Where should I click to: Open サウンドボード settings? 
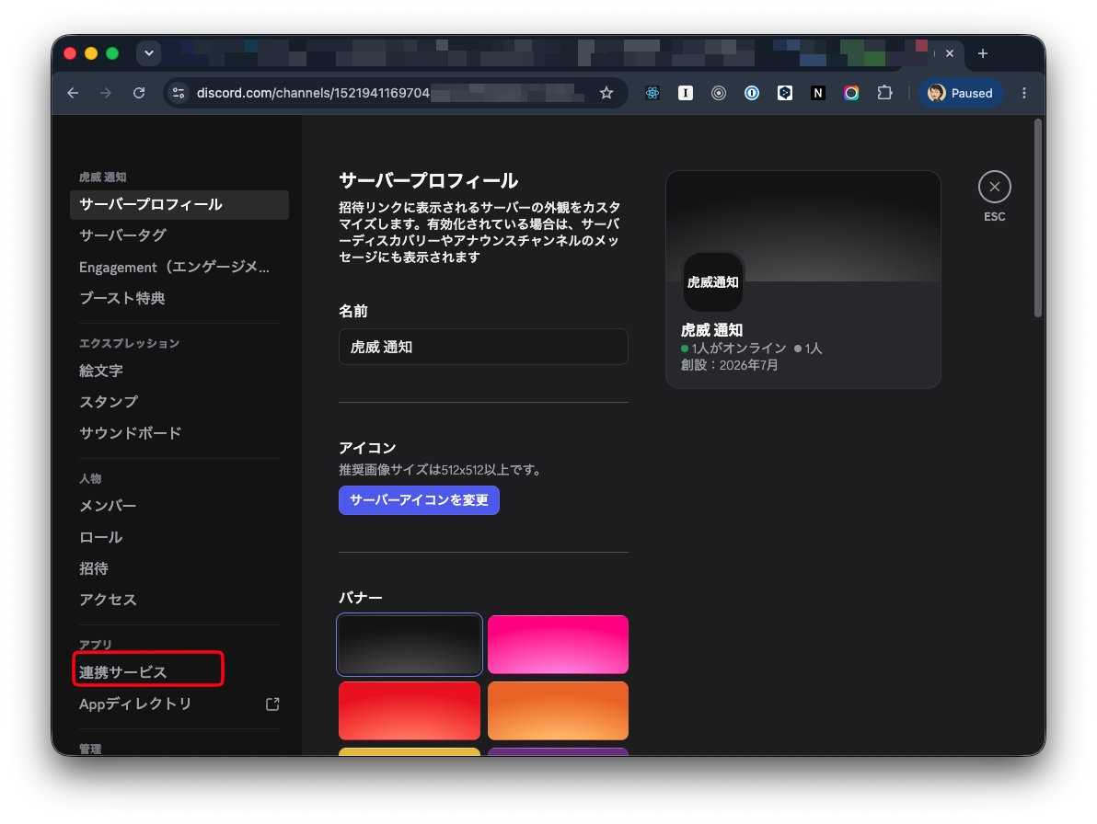[x=179, y=433]
